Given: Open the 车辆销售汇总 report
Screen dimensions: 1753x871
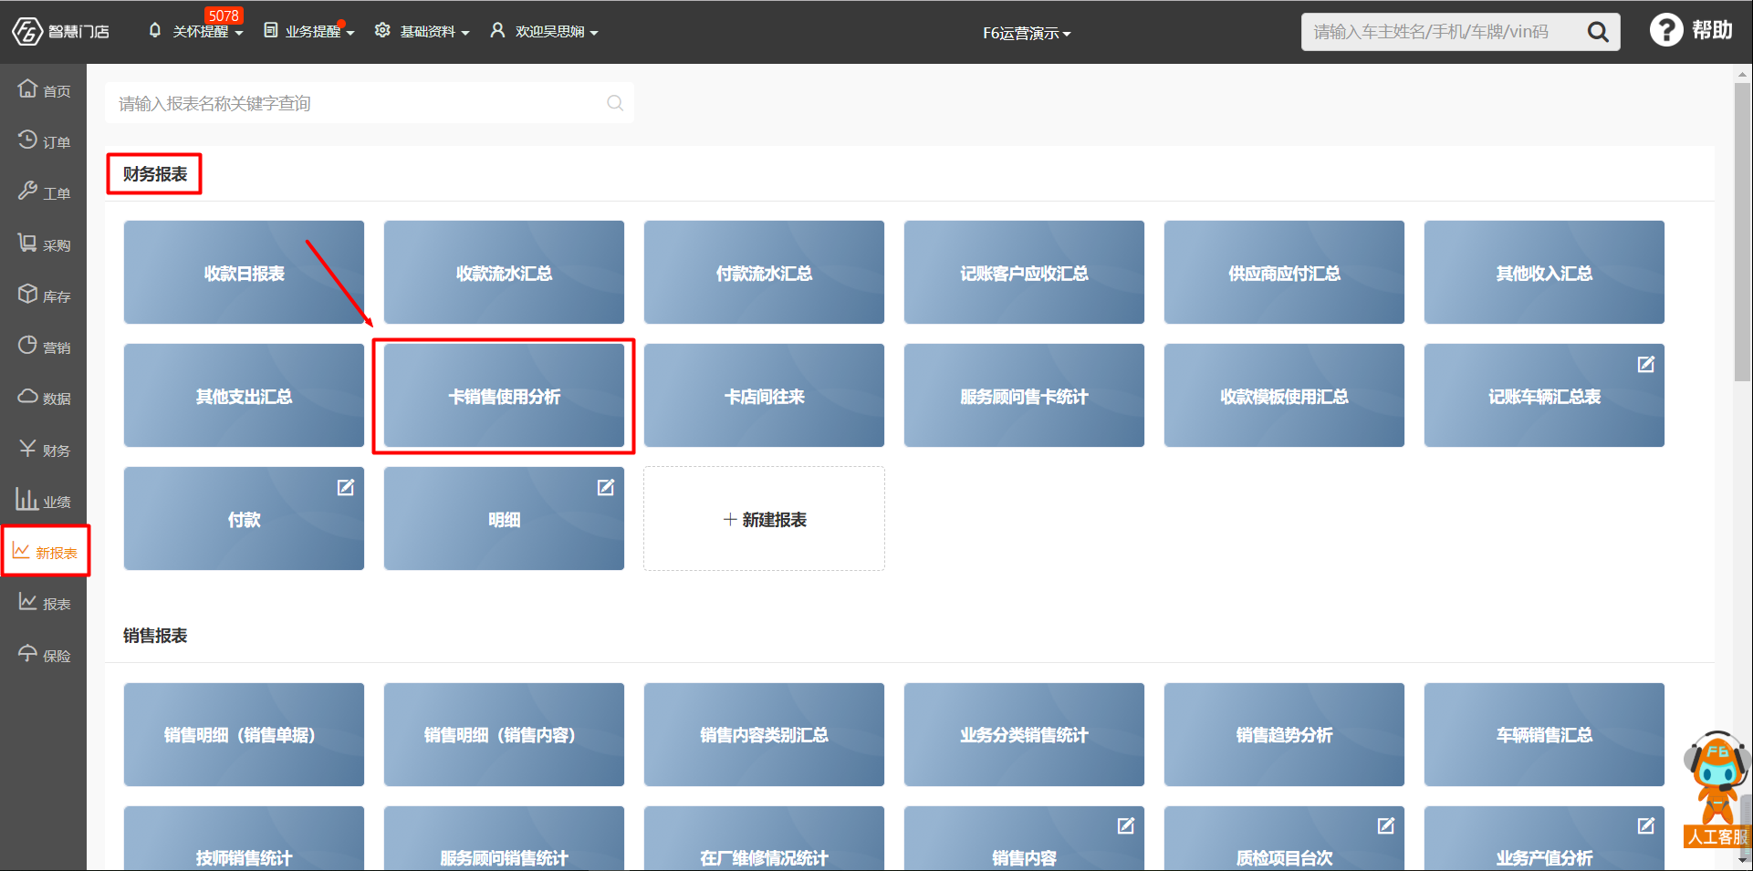Looking at the screenshot, I should [1544, 734].
